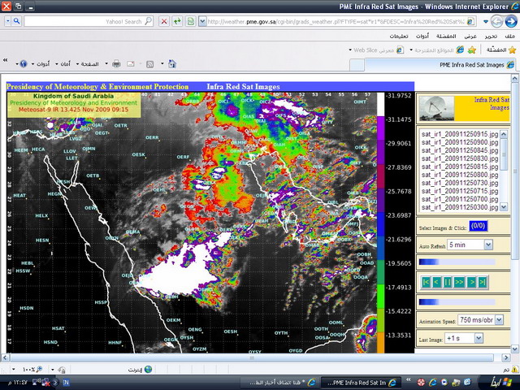The image size is (520, 390).
Task: Click the Add to Favorites Bar star icon
Action: (x=472, y=50)
